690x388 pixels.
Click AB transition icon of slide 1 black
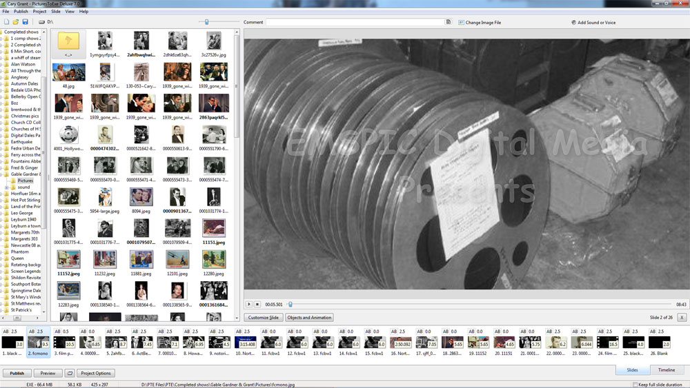[x=6, y=331]
